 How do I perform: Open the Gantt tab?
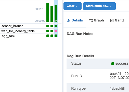pyautogui.click(x=117, y=20)
